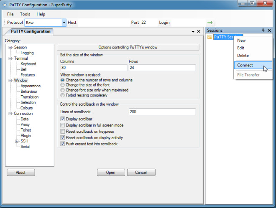The width and height of the screenshot is (276, 208).
Task: Select 'Forbid resizing completely' option
Action: [62, 95]
